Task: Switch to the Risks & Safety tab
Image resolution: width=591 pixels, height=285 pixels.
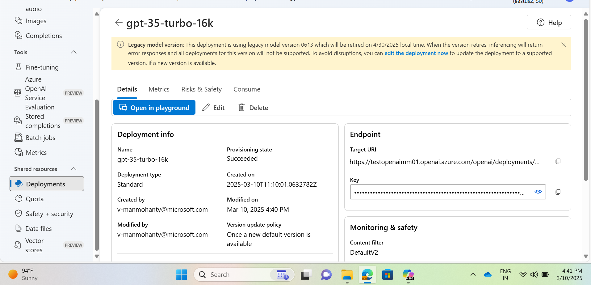Action: coord(202,89)
